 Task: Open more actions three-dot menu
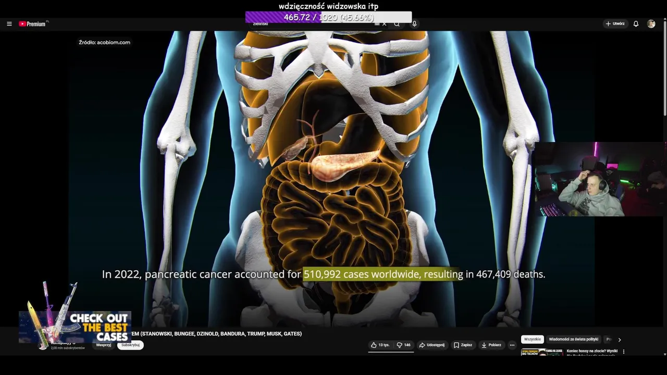point(512,345)
